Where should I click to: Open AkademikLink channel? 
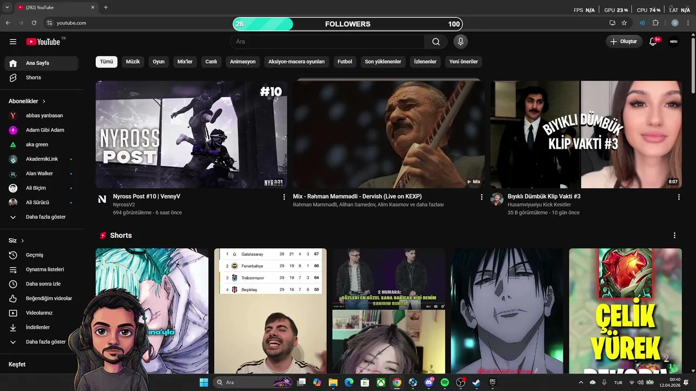pos(41,159)
